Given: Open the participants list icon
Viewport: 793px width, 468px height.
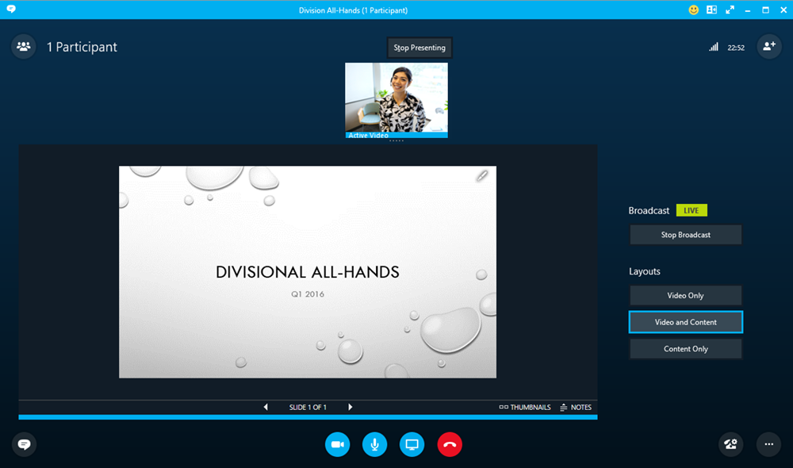Looking at the screenshot, I should [24, 47].
